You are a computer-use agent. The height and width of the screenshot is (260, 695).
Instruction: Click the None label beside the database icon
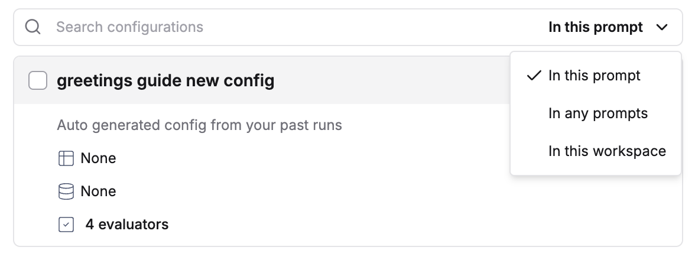click(98, 191)
